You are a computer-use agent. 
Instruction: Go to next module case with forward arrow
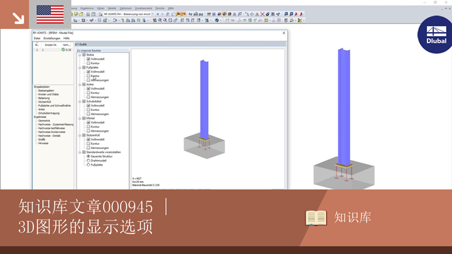pyautogui.click(x=162, y=14)
